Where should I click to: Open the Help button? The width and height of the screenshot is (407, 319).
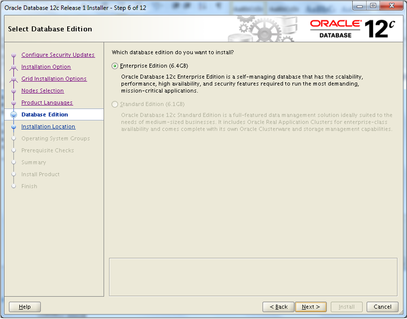[x=25, y=307]
